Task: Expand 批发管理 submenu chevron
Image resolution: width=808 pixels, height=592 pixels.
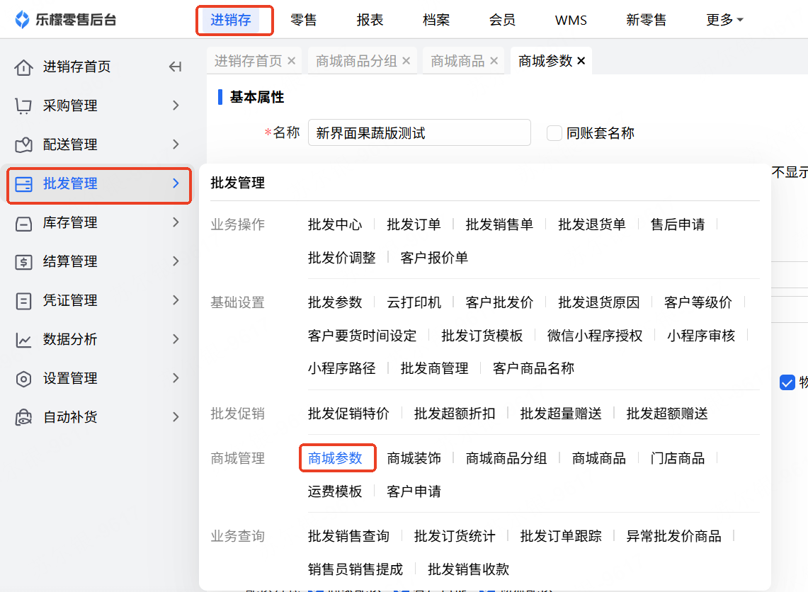Action: tap(176, 183)
